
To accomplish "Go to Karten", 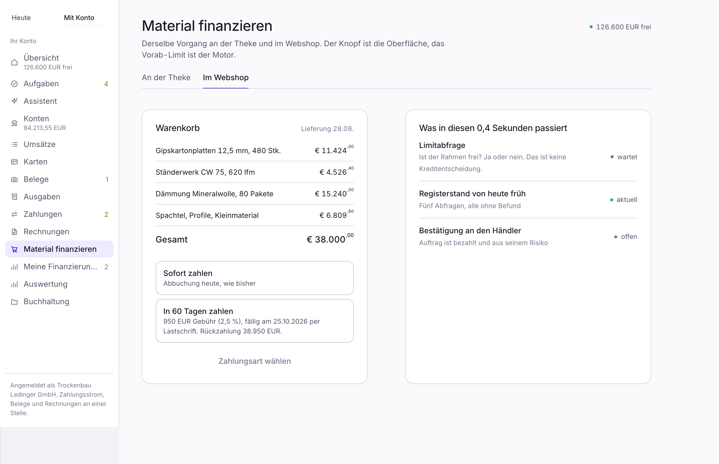I will [59, 162].
